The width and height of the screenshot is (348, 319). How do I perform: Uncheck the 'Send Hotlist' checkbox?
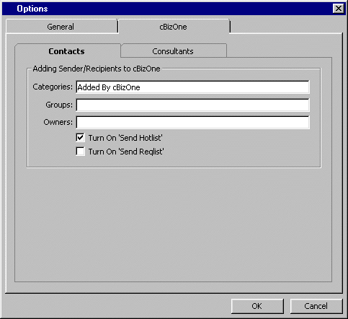tap(80, 138)
